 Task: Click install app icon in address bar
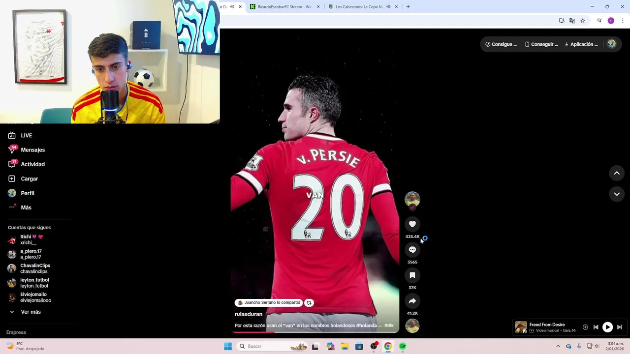click(x=562, y=21)
